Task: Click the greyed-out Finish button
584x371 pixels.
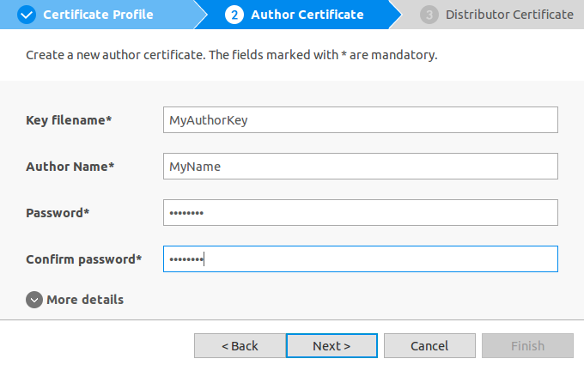Action: click(527, 346)
